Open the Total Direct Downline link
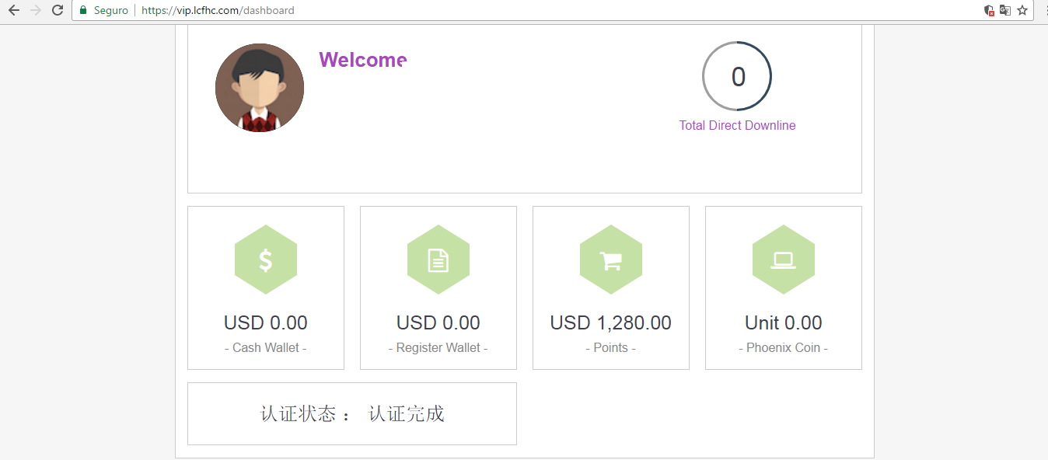 click(x=737, y=125)
